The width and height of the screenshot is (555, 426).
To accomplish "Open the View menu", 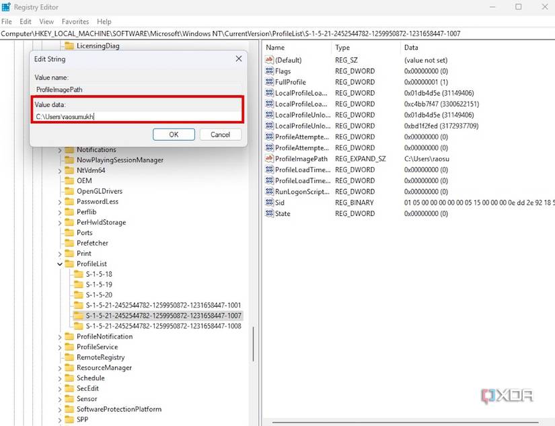I will (x=46, y=22).
